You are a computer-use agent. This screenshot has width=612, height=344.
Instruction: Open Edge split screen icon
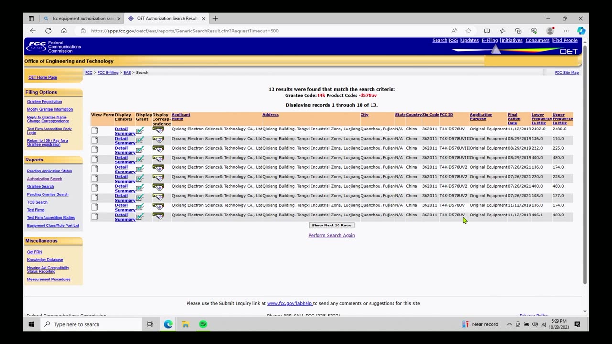(487, 31)
